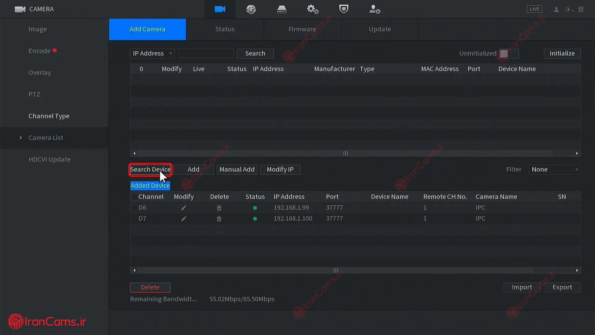Click the Search button next to the input
The height and width of the screenshot is (335, 595).
(255, 53)
